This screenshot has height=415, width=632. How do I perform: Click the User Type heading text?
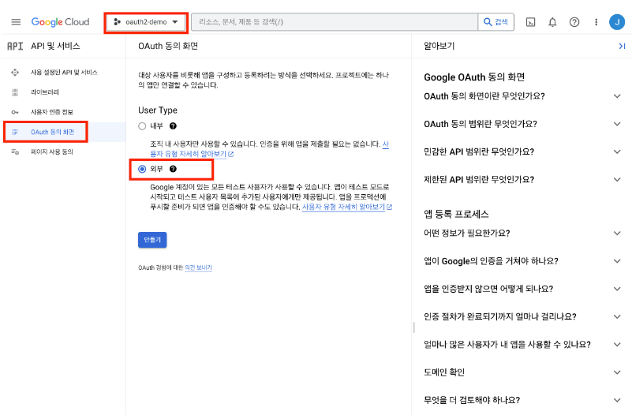pyautogui.click(x=158, y=110)
